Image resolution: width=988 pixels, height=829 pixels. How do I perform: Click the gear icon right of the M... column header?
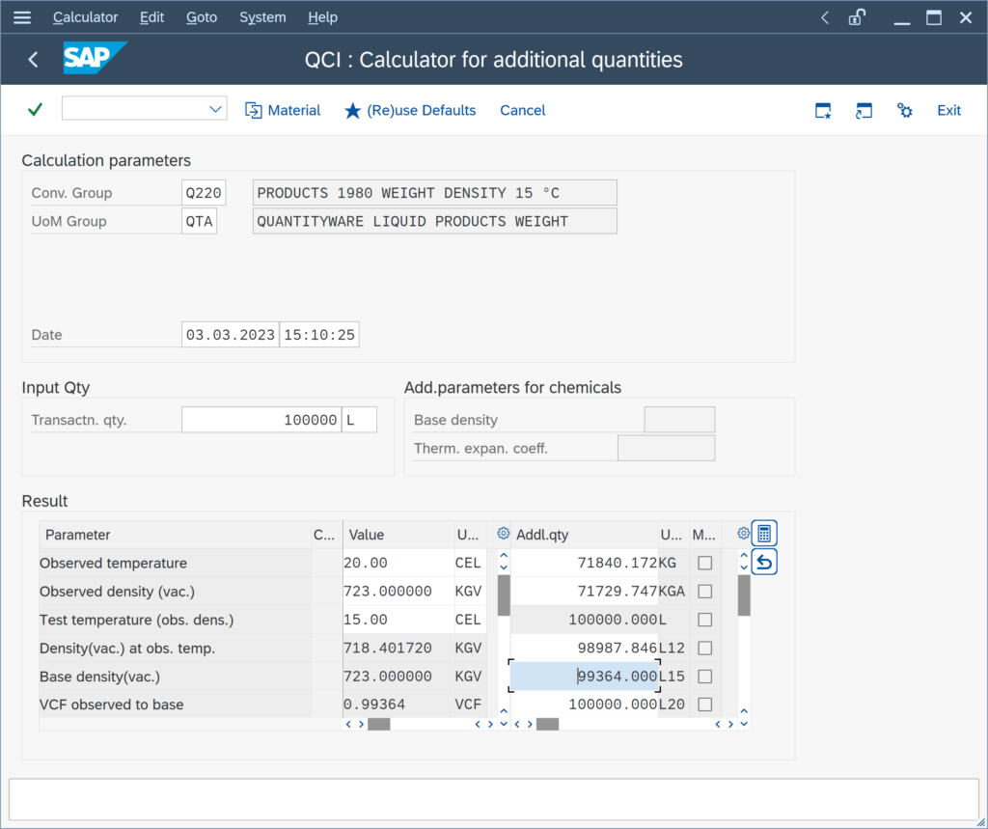(743, 534)
